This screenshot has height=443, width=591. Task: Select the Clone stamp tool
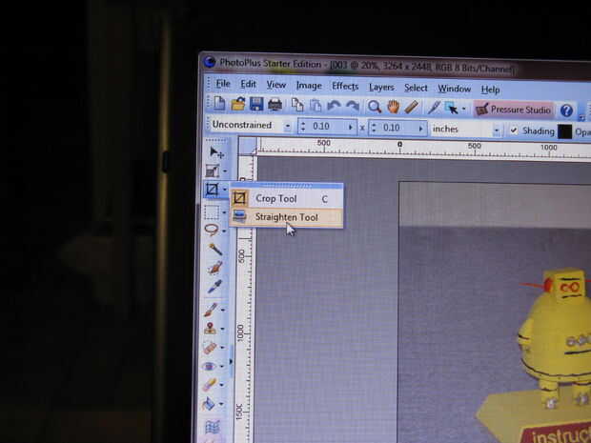coord(210,328)
